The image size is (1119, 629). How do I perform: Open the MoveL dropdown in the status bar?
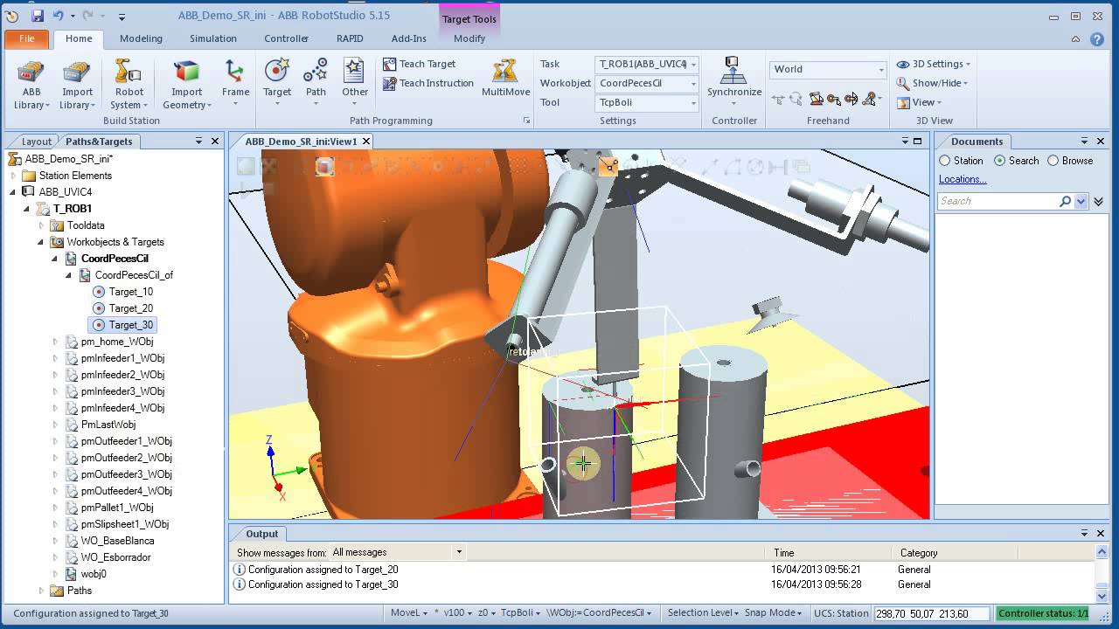[409, 613]
